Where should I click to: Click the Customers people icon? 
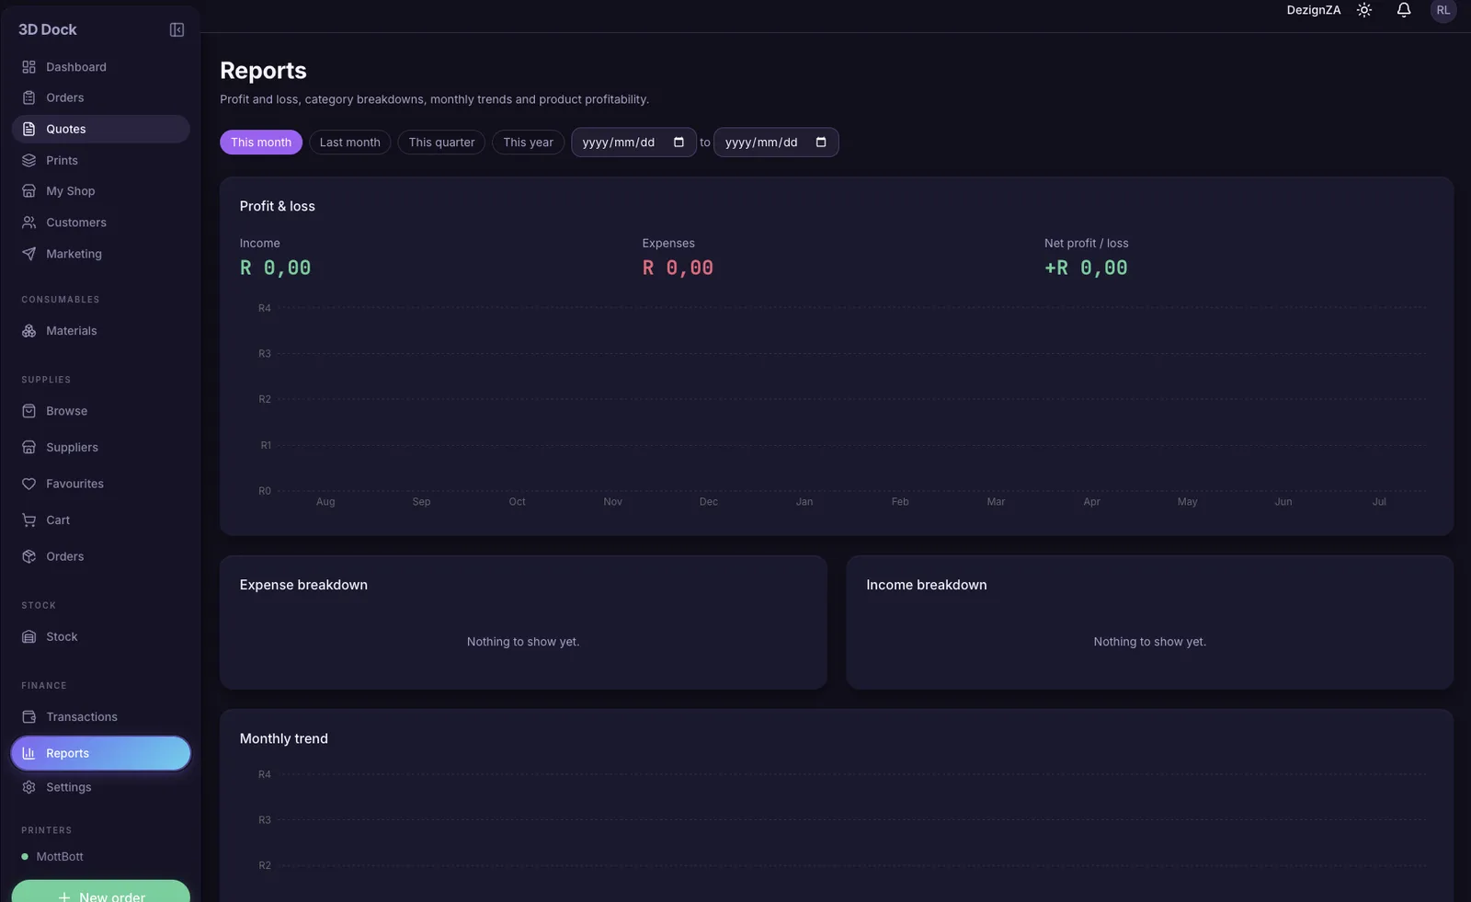click(x=29, y=223)
